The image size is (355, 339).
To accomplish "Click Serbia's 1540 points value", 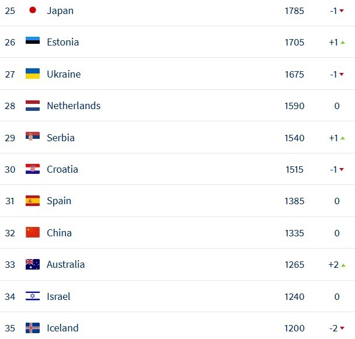I will coord(294,138).
